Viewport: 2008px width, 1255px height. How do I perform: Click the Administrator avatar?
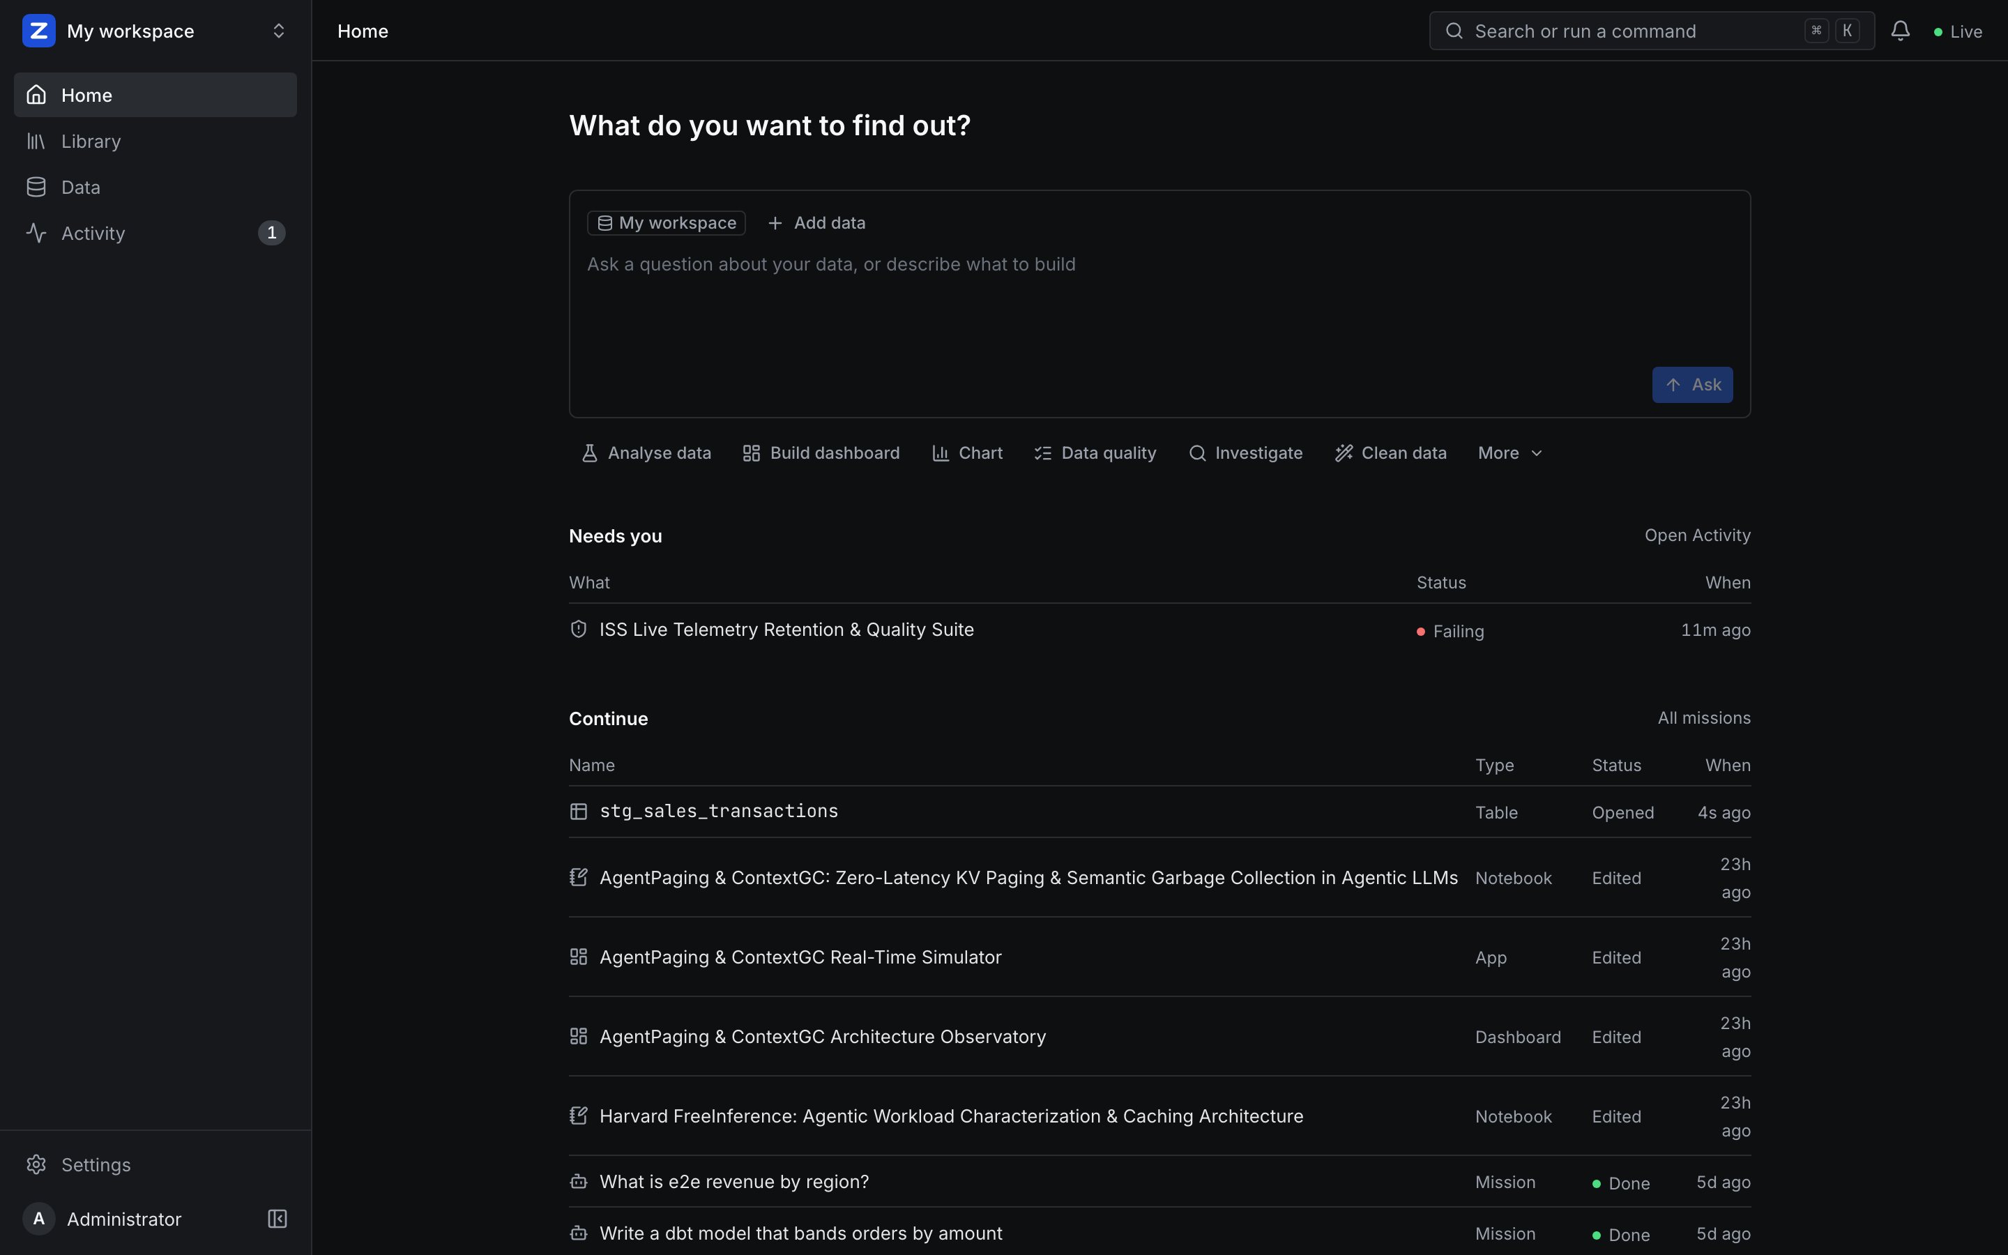(38, 1219)
